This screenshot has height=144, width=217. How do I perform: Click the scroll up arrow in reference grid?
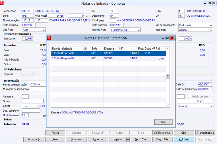168,48
